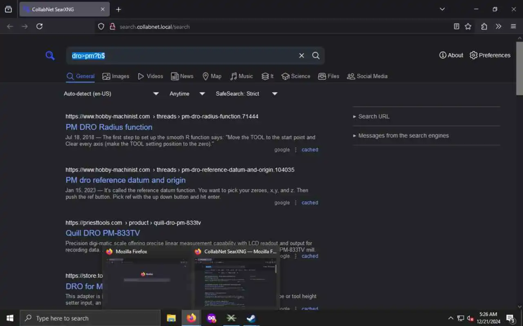Open Preferences settings
This screenshot has height=326, width=523.
point(490,55)
